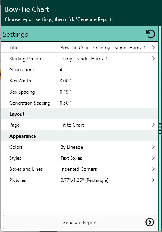The height and width of the screenshot is (232, 162).
Task: Click the Styles label
Action: pyautogui.click(x=15, y=158)
